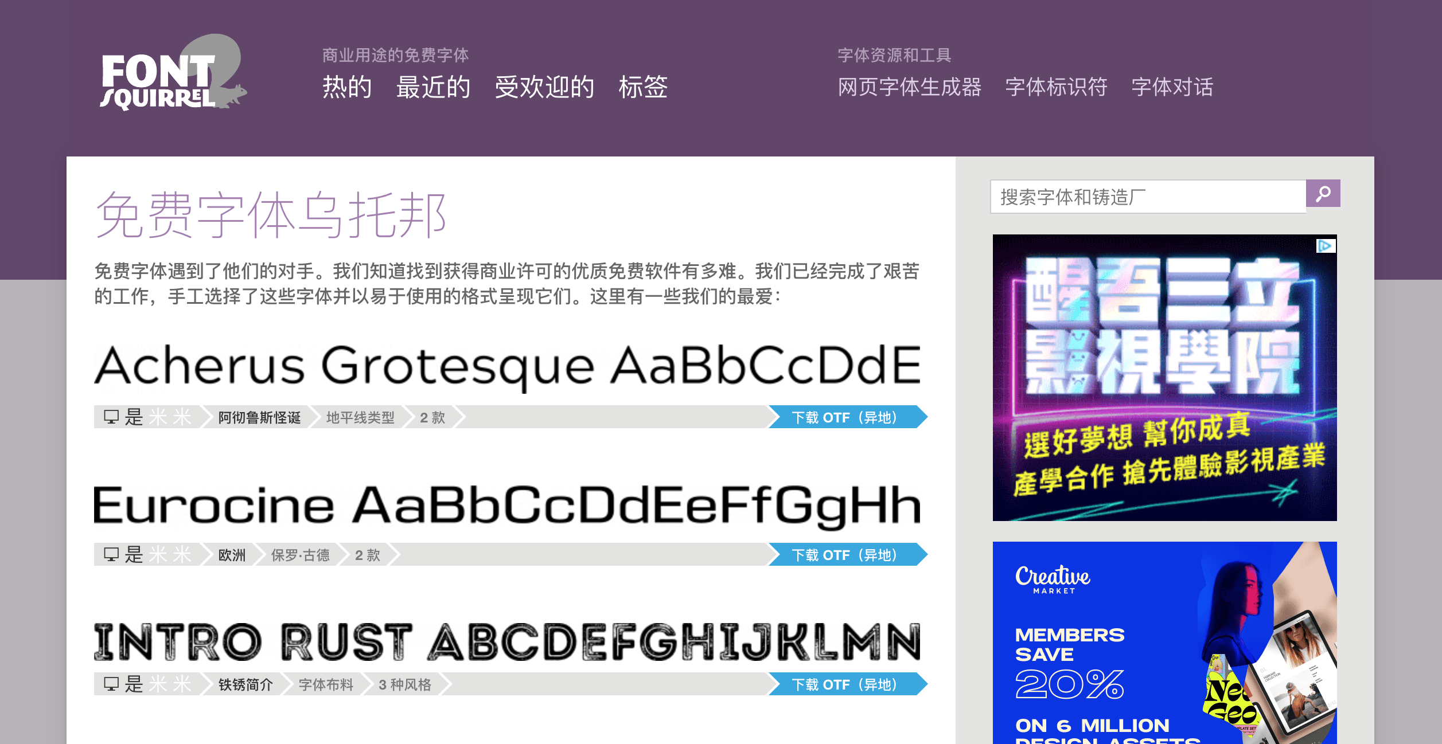1442x744 pixels.
Task: Download OTF for Intro Rust
Action: coord(848,684)
